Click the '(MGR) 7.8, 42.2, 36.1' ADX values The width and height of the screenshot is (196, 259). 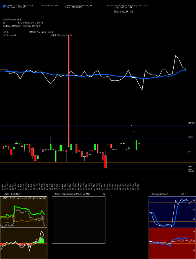coord(41,32)
